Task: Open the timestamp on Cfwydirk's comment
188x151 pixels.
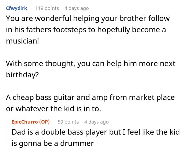Action: point(77,8)
